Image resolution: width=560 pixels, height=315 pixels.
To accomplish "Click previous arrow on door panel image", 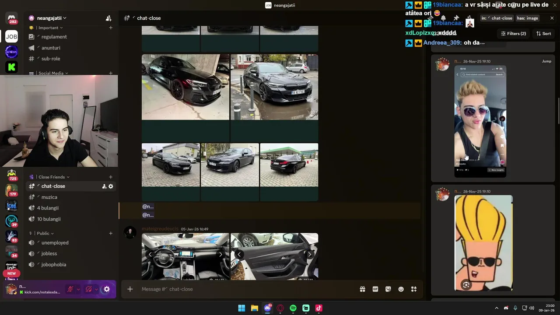I will (239, 254).
